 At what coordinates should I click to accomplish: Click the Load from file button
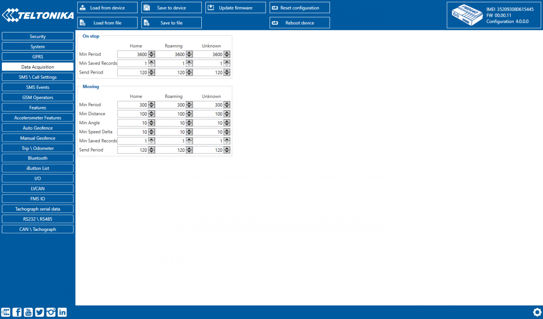tap(107, 22)
